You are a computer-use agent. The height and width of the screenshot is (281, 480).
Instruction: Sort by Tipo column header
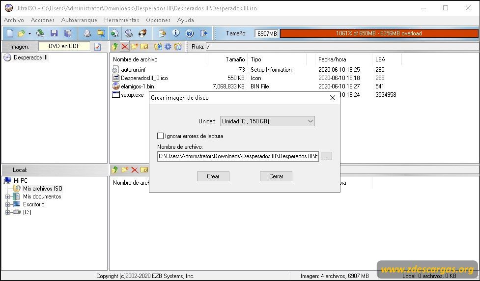click(277, 59)
